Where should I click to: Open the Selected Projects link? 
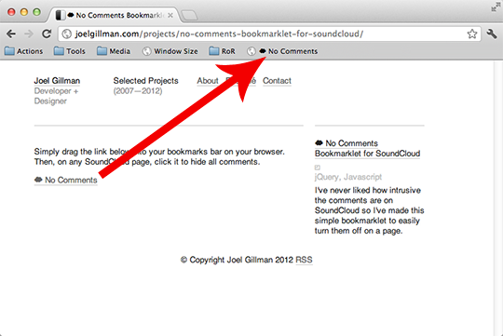[x=145, y=81]
